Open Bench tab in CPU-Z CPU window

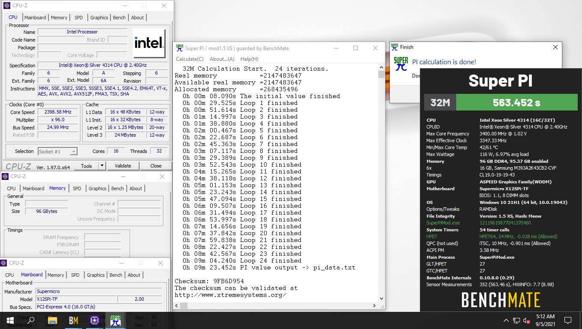[119, 18]
